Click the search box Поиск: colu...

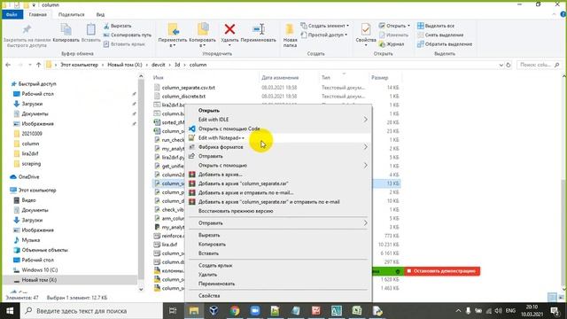tap(539, 65)
